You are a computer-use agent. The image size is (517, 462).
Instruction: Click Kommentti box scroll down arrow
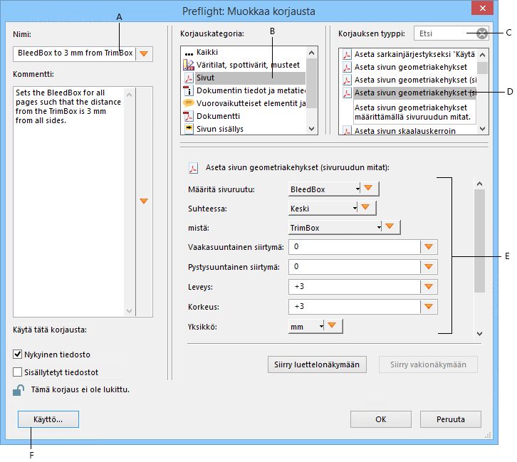130,311
